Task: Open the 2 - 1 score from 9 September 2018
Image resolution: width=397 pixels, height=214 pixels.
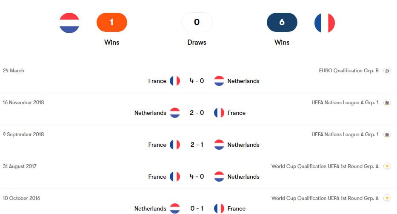Action: [x=197, y=145]
